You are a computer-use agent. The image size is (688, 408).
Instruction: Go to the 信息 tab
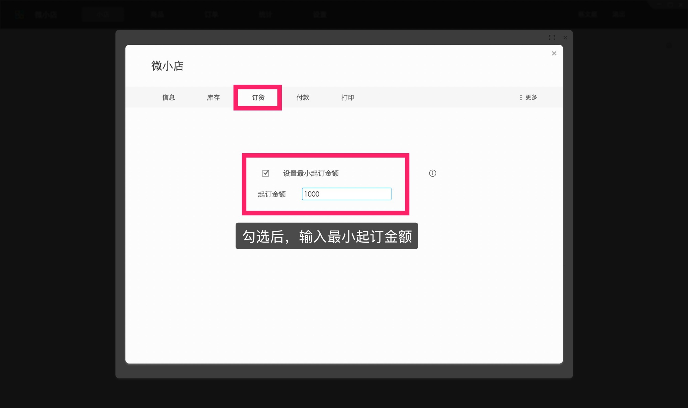pos(168,97)
